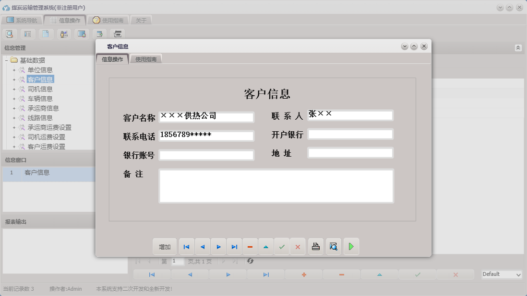The image size is (527, 296).
Task: Click the Print icon in the customer info dialog
Action: point(315,246)
